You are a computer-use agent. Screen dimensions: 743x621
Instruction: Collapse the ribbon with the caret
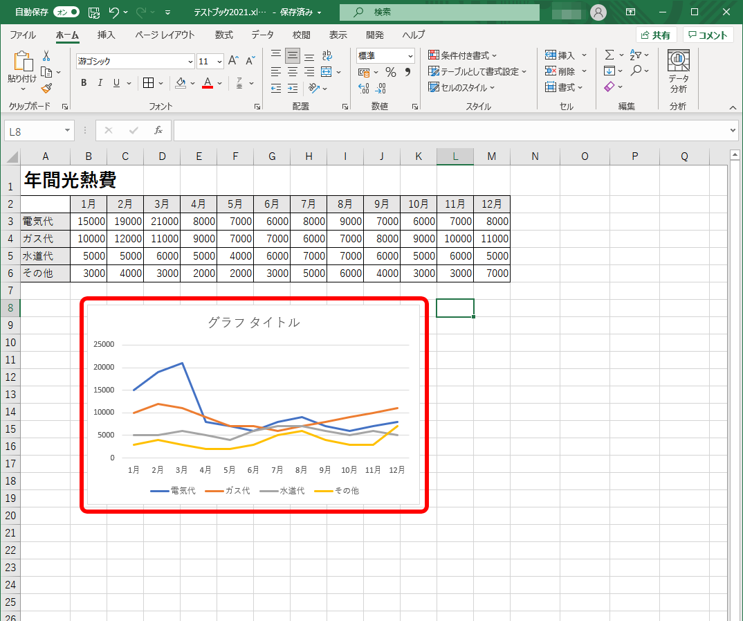733,107
